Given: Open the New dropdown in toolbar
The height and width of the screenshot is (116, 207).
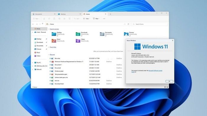Looking at the screenshot, I should (36, 19).
